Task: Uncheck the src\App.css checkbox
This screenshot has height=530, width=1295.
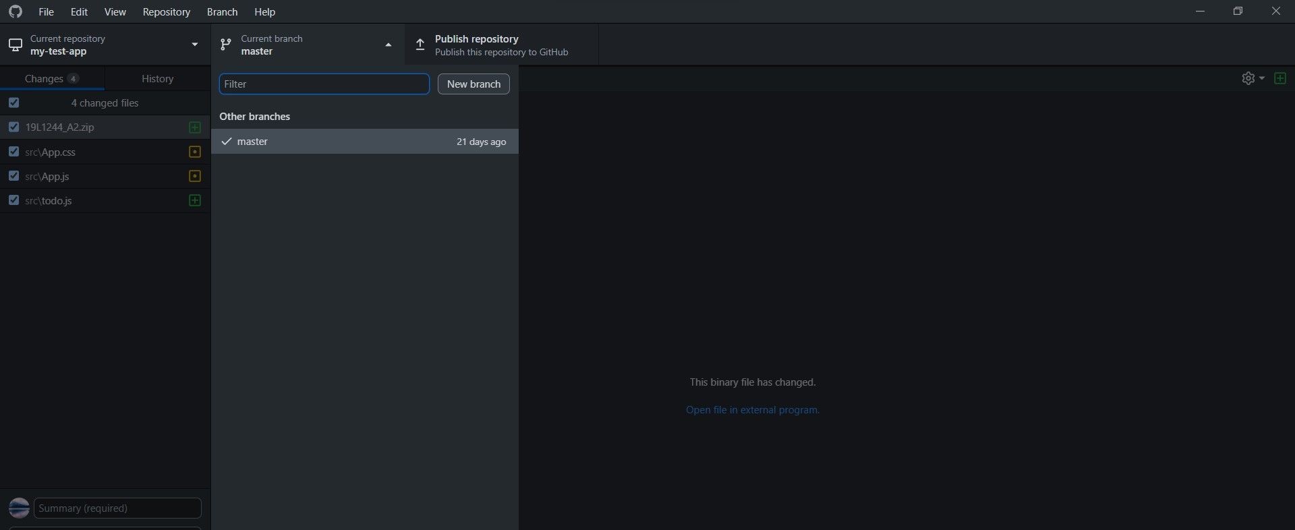Action: click(13, 152)
